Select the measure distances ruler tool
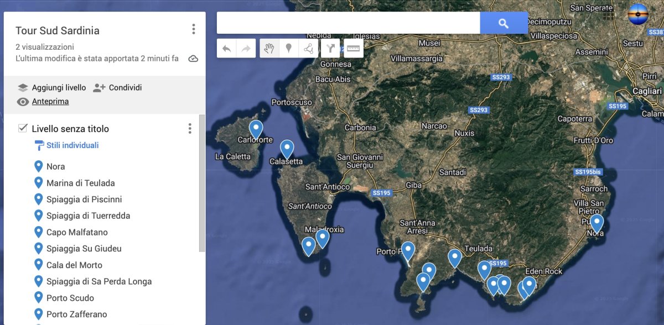 click(x=353, y=49)
